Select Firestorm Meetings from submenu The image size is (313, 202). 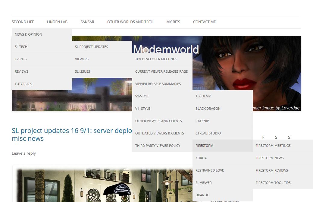(273, 146)
